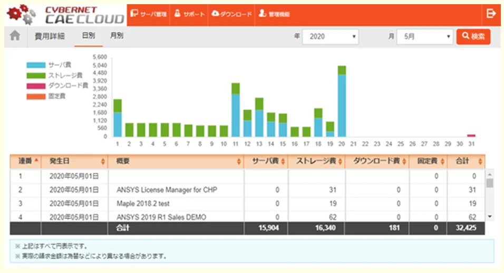Switch to the 日別 tab

pyautogui.click(x=88, y=36)
